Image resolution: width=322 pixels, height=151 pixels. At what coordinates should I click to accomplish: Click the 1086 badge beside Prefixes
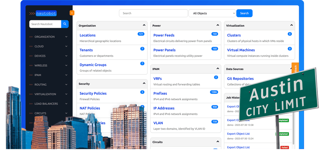(x=214, y=92)
